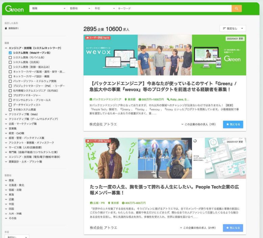263x238 pixels.
Task: Open the 勤務地 dropdown in header
Action: tap(79, 8)
